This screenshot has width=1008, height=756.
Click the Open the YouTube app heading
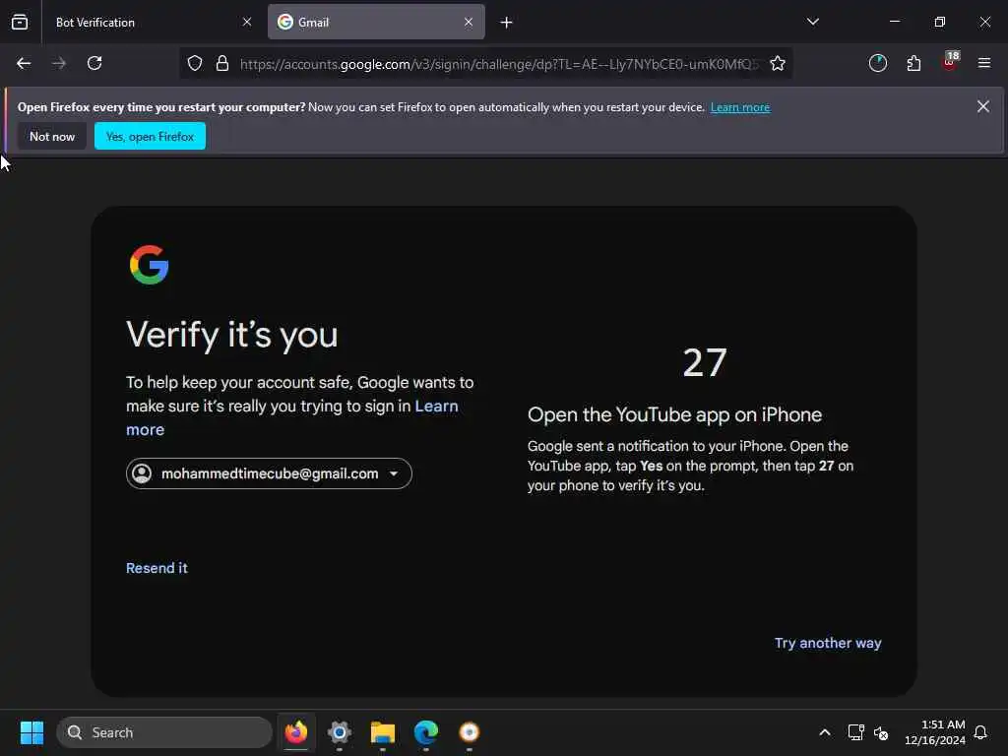pos(674,414)
